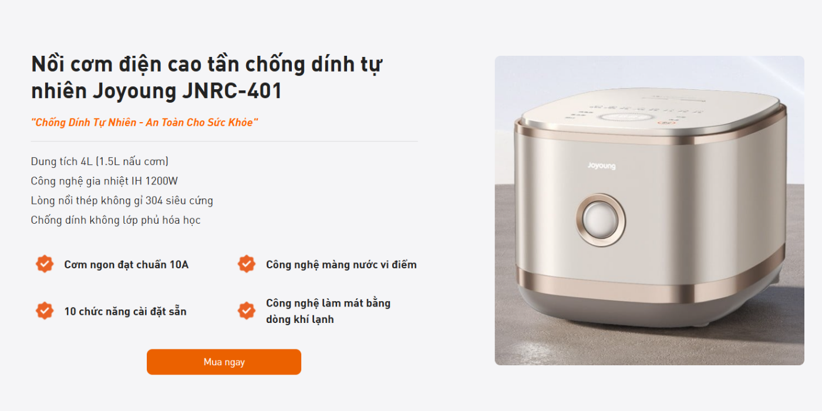Click the Dung tích 4L specification line
Viewport: 822px width, 411px height.
click(x=100, y=161)
